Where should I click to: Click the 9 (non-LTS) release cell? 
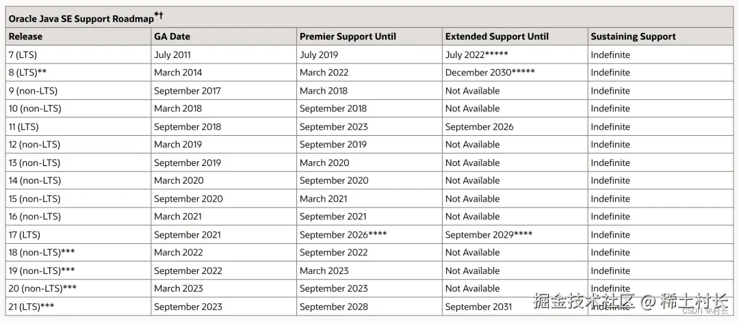pos(33,91)
